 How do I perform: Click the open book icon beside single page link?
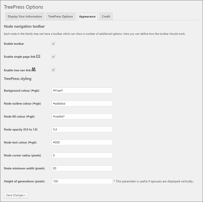[x=38, y=56]
